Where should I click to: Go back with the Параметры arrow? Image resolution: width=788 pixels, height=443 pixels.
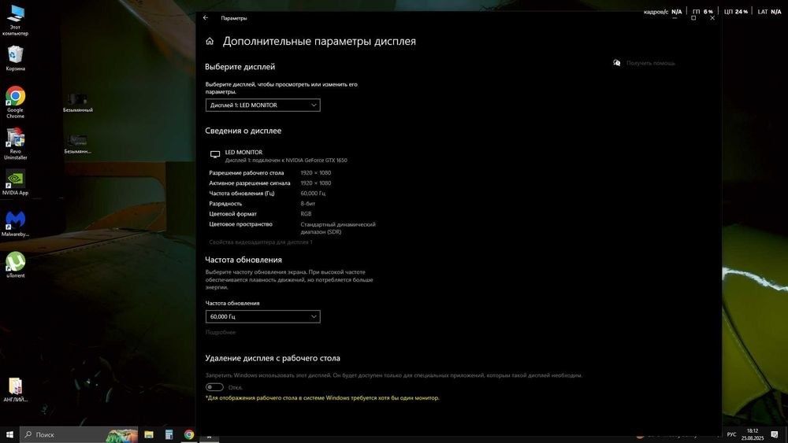206,18
